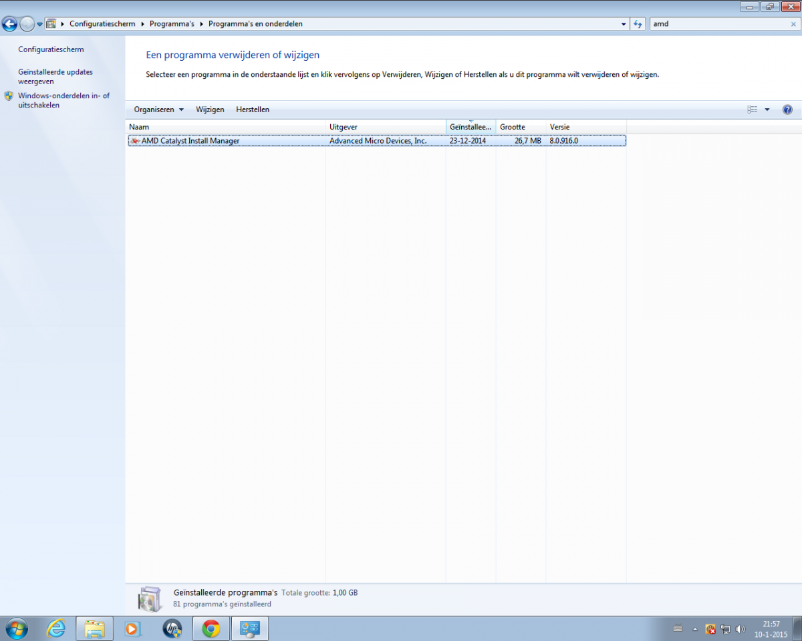
Task: Click version value 8.0.916.0
Action: click(564, 141)
